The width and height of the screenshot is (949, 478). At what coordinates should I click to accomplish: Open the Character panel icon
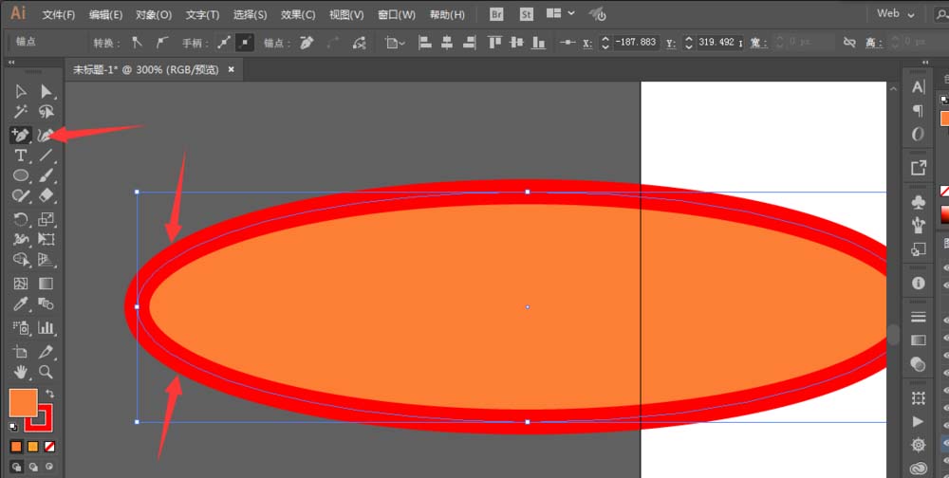pyautogui.click(x=918, y=87)
